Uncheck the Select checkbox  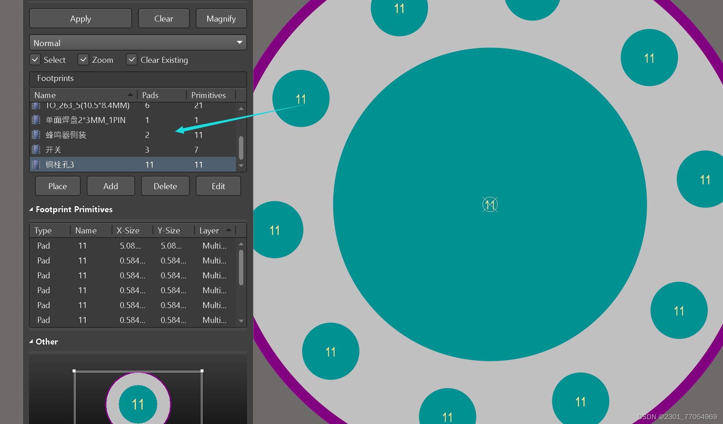(x=35, y=60)
